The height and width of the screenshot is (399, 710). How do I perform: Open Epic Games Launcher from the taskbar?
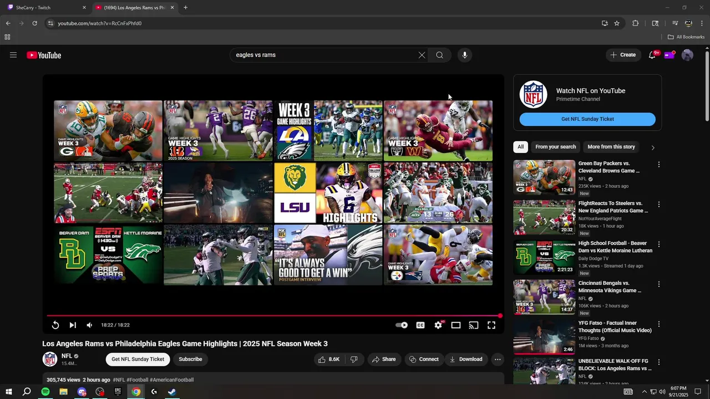pyautogui.click(x=118, y=392)
